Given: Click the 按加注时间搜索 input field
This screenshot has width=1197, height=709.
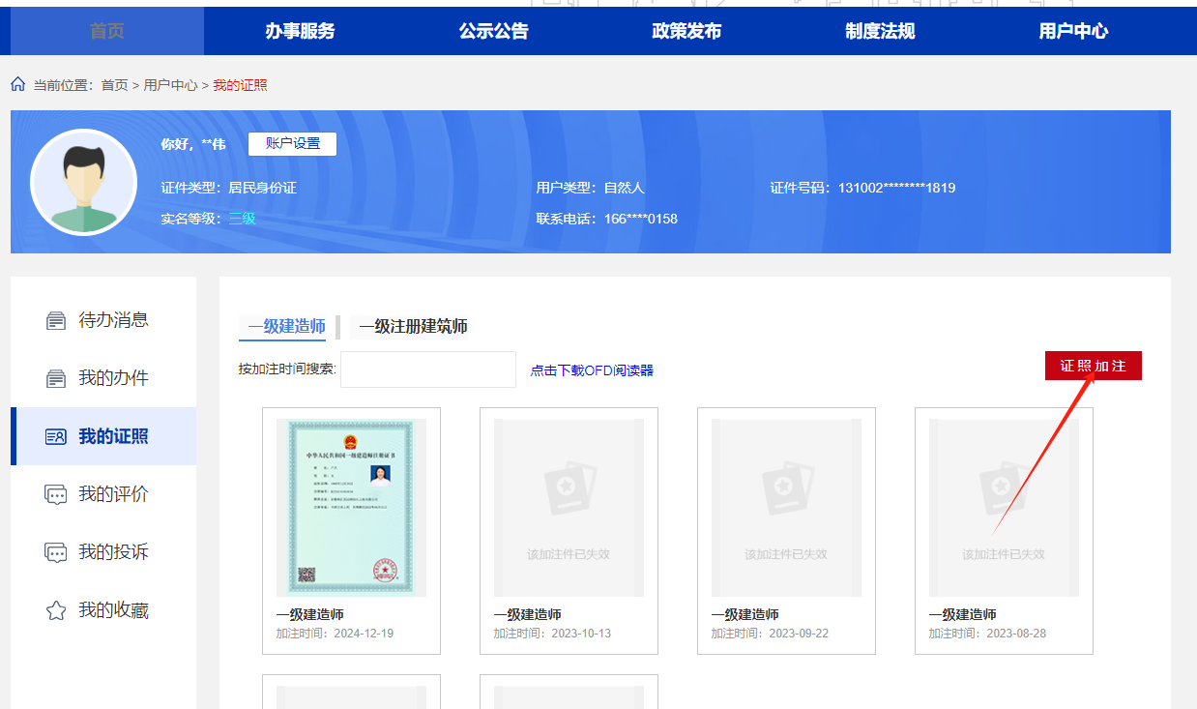Looking at the screenshot, I should point(428,369).
